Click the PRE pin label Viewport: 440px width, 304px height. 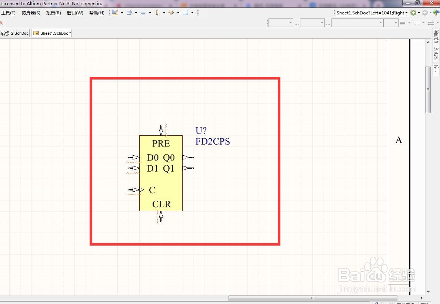click(161, 143)
